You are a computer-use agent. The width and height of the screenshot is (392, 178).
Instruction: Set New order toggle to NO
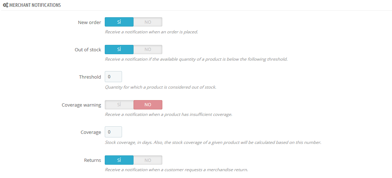point(148,22)
